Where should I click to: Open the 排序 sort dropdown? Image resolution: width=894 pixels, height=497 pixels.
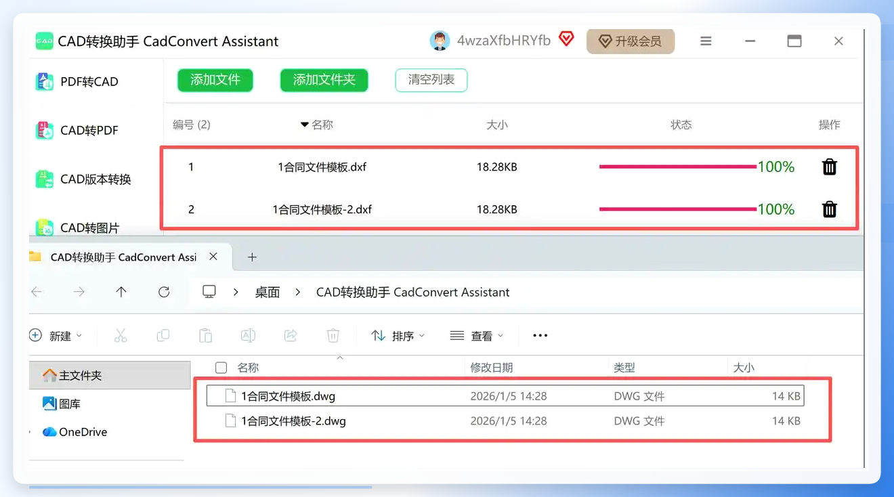tap(398, 336)
